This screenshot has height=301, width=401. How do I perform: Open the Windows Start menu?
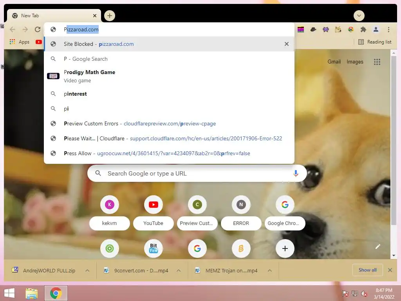9,293
